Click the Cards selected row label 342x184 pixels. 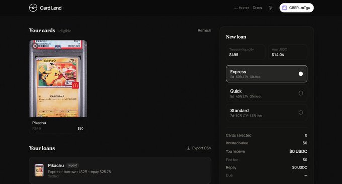tap(238, 135)
